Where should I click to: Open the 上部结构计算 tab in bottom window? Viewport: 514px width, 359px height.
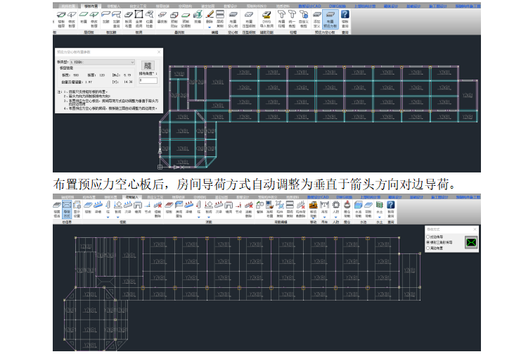(370, 197)
